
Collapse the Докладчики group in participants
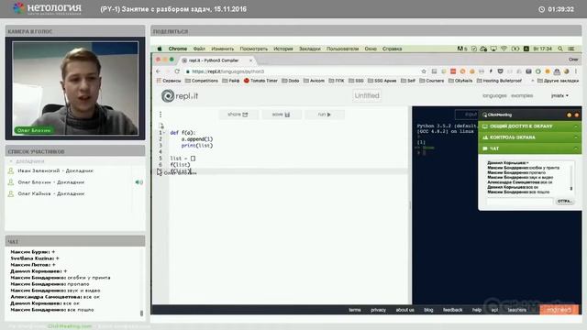point(11,161)
